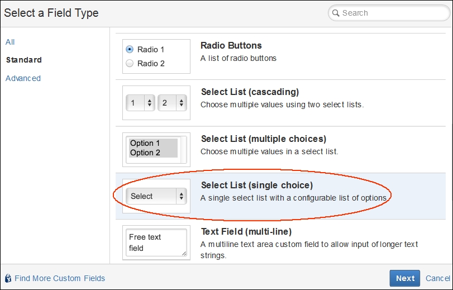Click the Cancel link
Screen dimensions: 453x290
click(x=438, y=278)
